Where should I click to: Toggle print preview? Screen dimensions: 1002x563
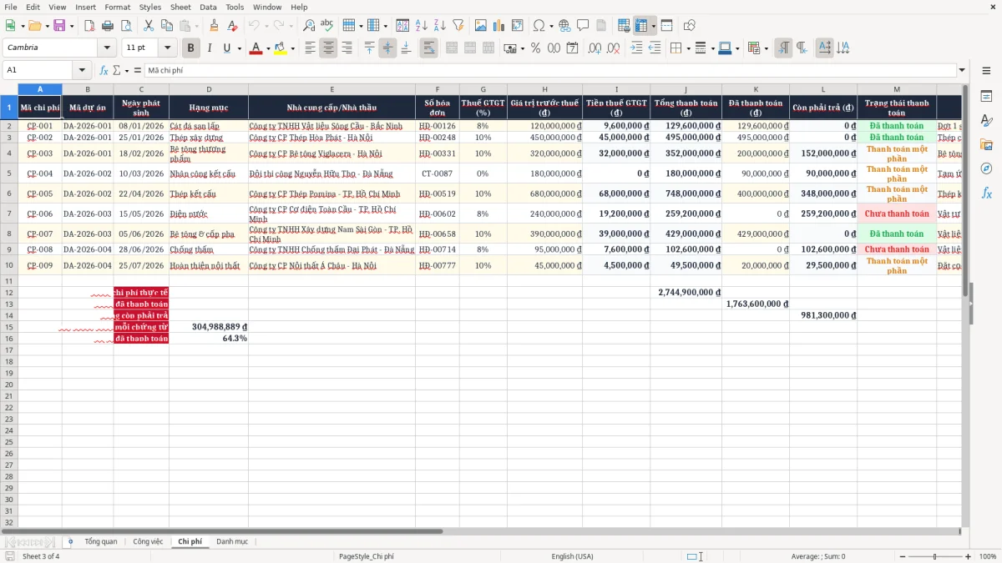click(x=126, y=26)
